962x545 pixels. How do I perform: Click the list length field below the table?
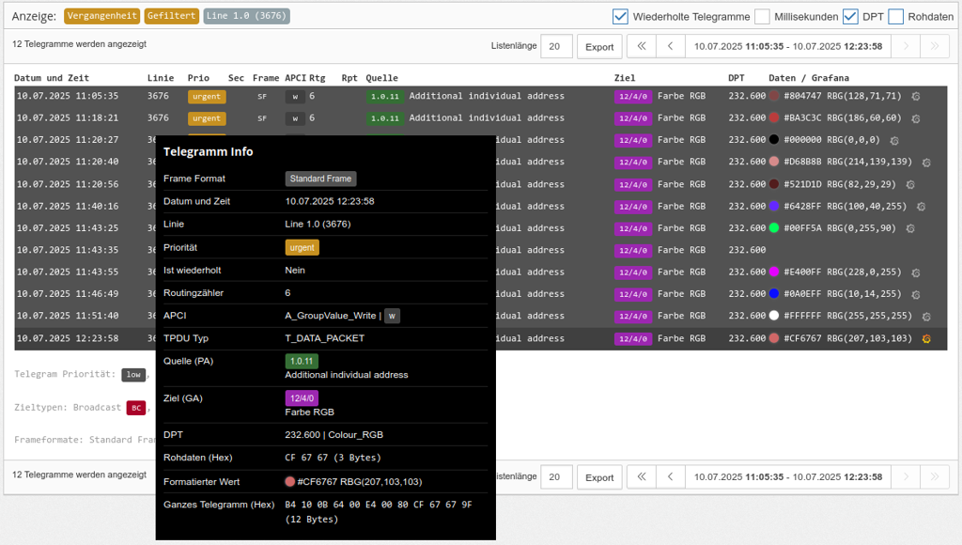(556, 477)
